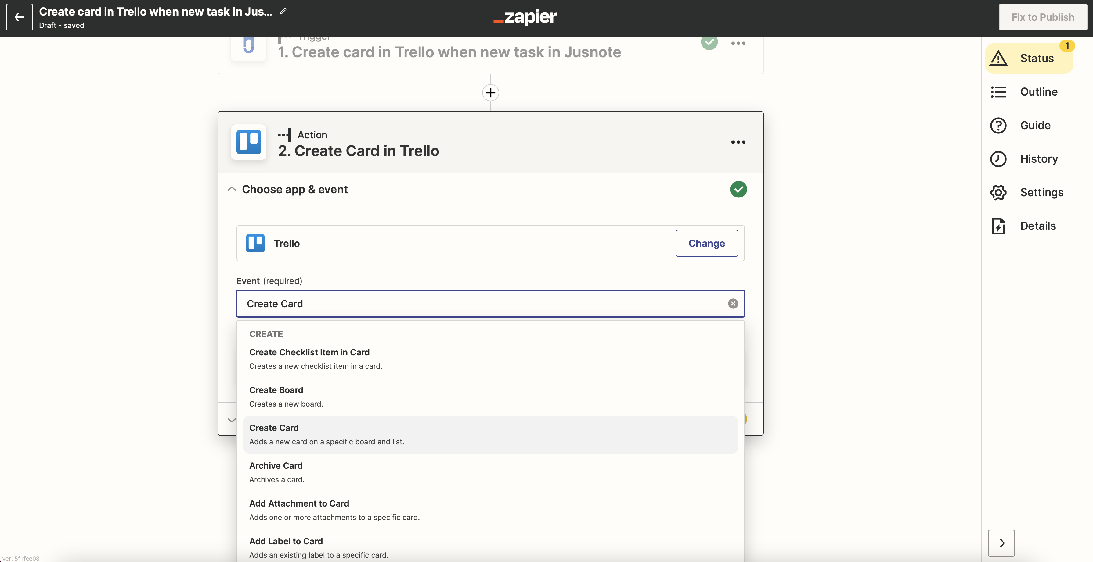
Task: Click the Action step type icon
Action: [x=285, y=135]
